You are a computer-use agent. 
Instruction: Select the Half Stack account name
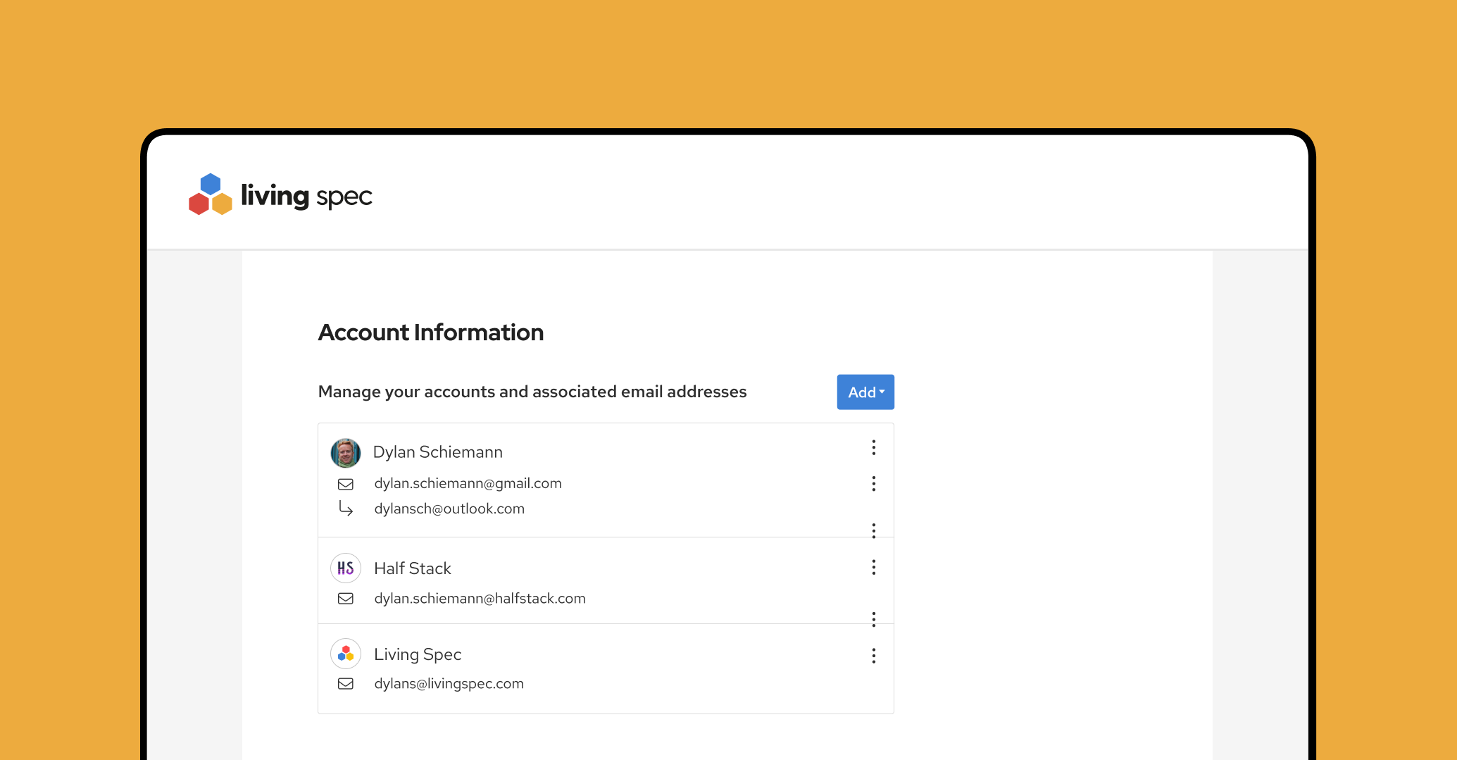tap(413, 568)
